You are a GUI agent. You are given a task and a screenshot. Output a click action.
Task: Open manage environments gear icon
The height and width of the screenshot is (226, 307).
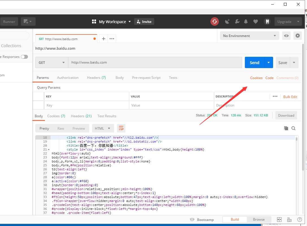point(298,36)
